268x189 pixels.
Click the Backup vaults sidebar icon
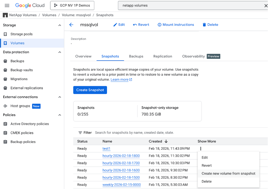pos(5,70)
